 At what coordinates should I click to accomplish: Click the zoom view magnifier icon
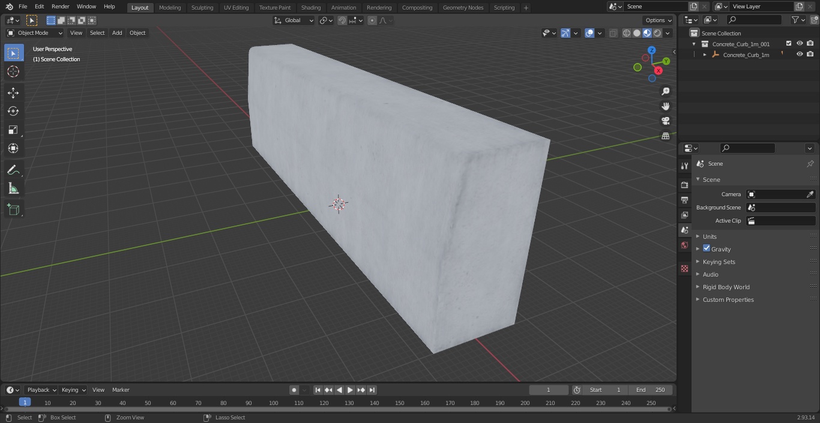[x=665, y=91]
